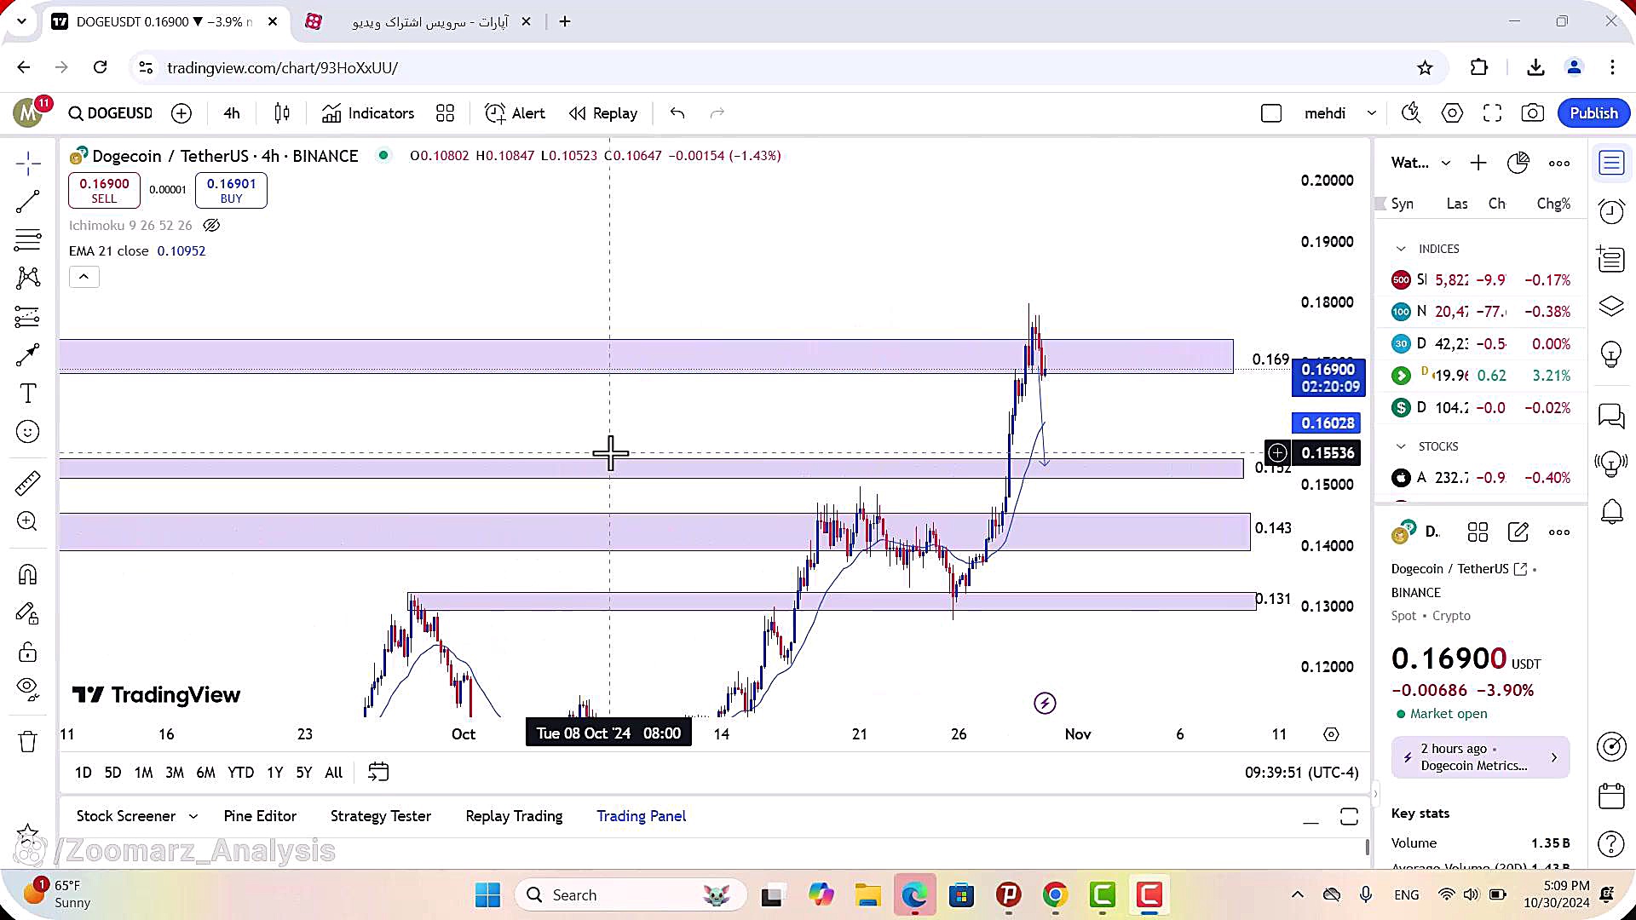Open the Indicators dialog

click(368, 113)
